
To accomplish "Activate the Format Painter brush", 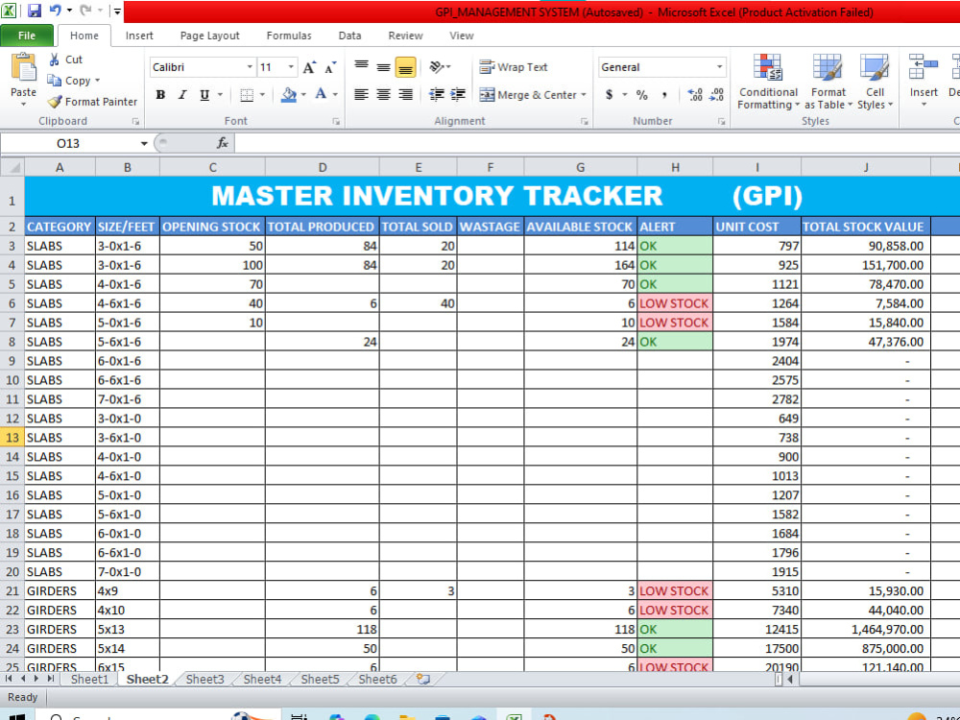I will coord(92,102).
